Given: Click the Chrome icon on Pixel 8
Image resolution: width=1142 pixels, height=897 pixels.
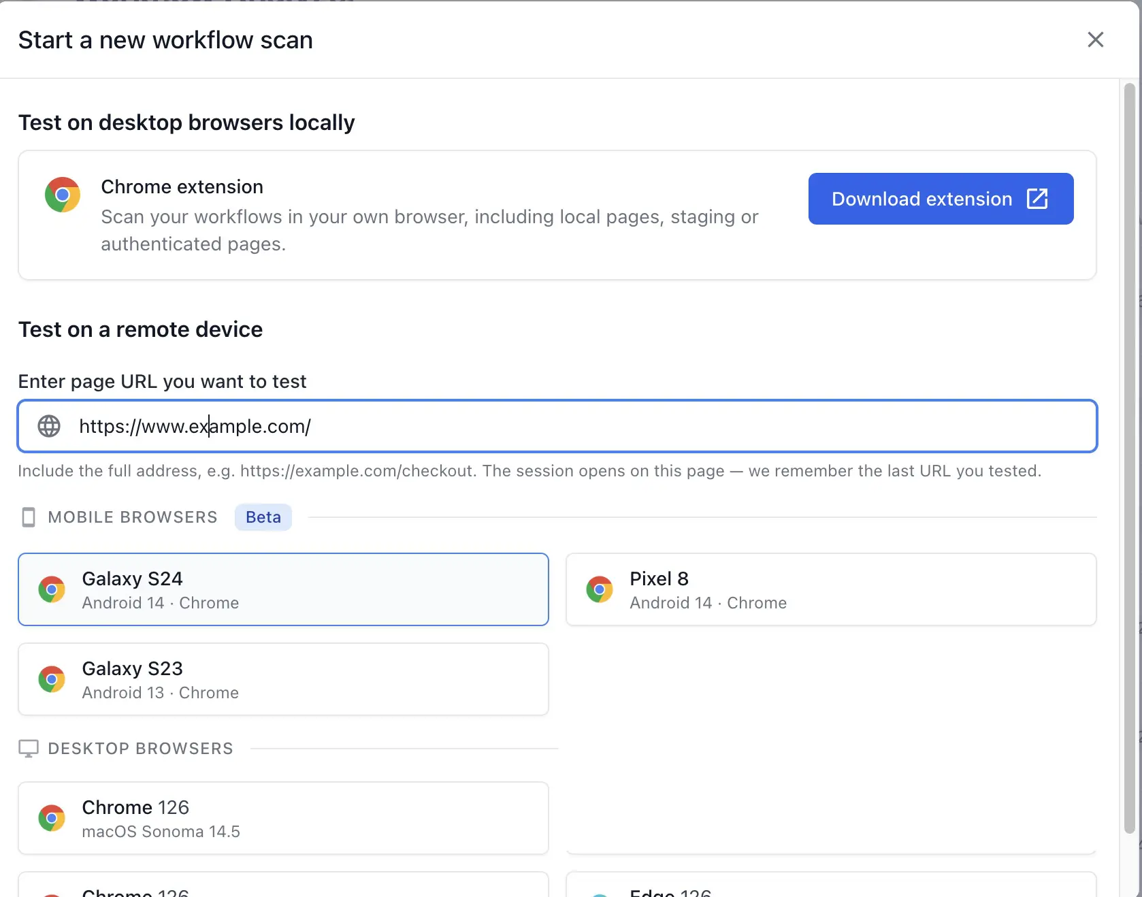Looking at the screenshot, I should point(600,589).
